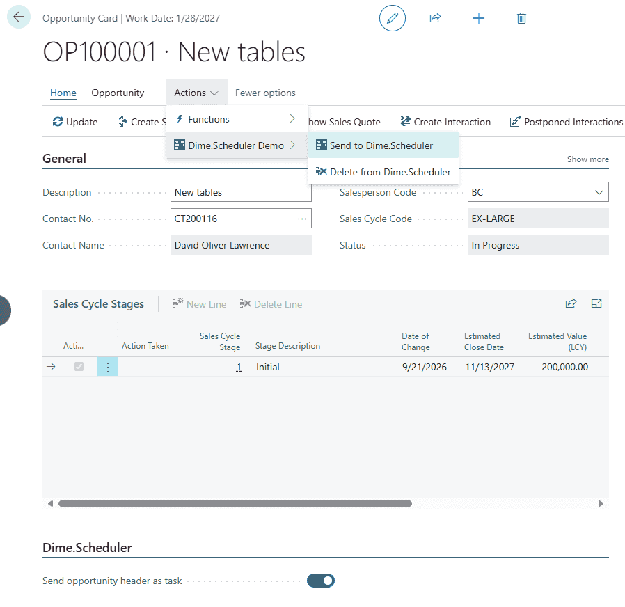Click the plus new record icon
The image size is (625, 607).
478,18
